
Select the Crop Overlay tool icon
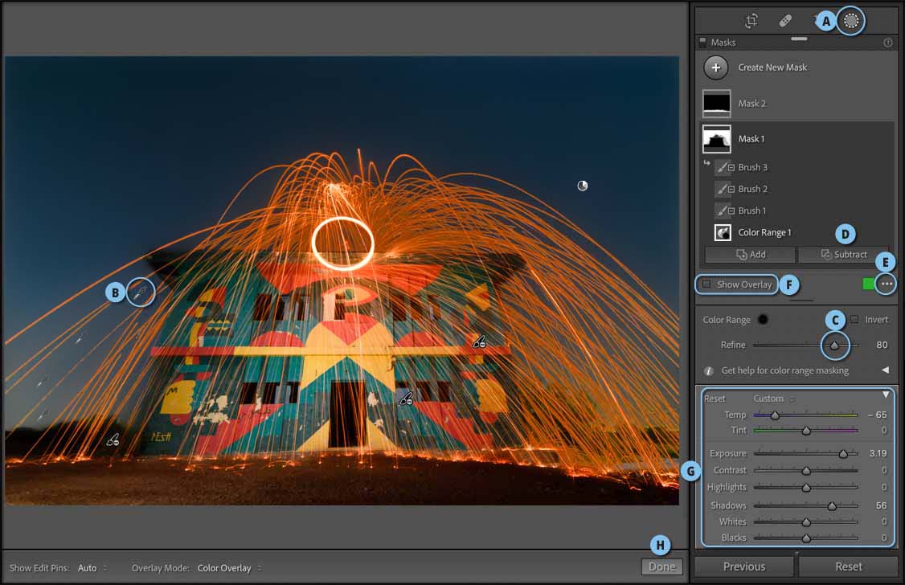751,22
